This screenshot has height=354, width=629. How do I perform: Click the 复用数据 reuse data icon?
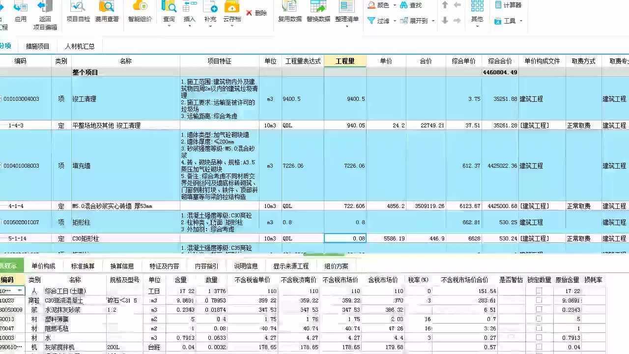290,7
